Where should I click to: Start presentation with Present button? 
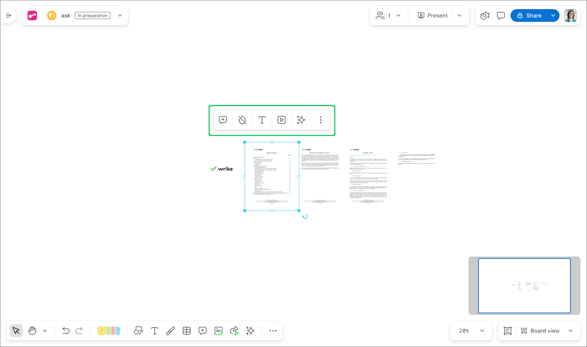[x=433, y=15]
